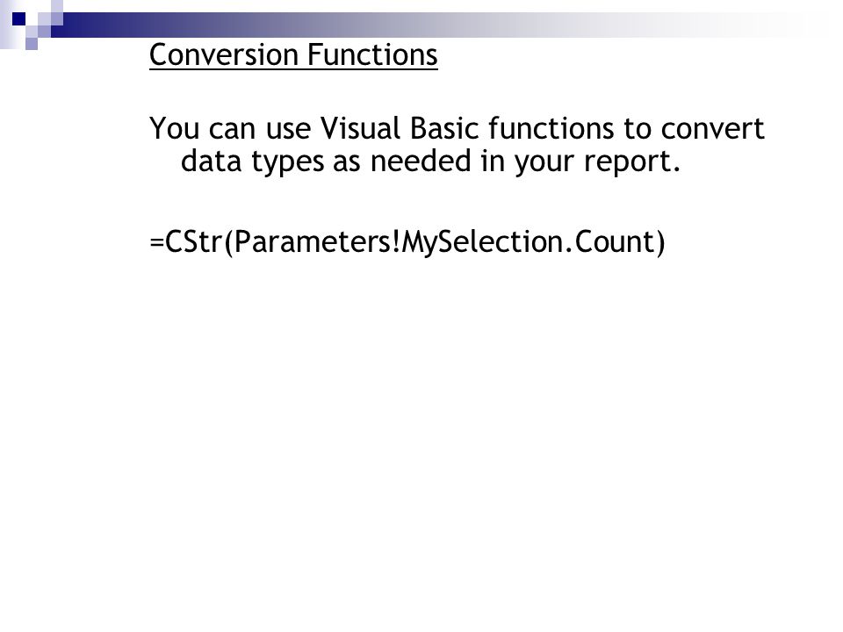The width and height of the screenshot is (843, 632).
Task: Click the word "needed" in the paragraph
Action: (x=421, y=161)
